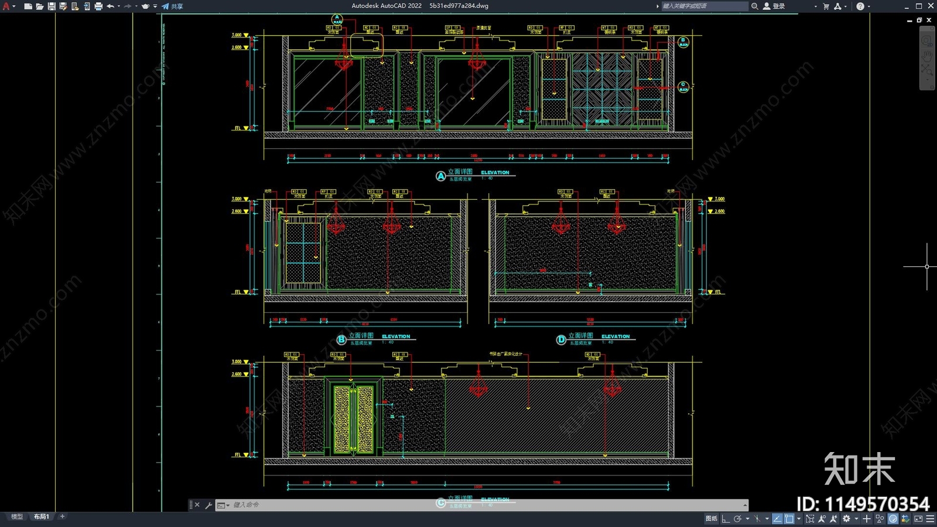Viewport: 937px width, 527px height.
Task: Click the Save icon in quick access toolbar
Action: pyautogui.click(x=52, y=6)
